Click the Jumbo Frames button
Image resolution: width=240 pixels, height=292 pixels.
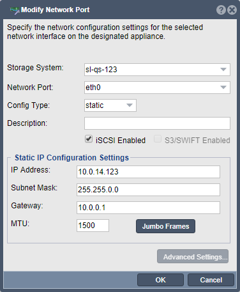[x=165, y=226]
